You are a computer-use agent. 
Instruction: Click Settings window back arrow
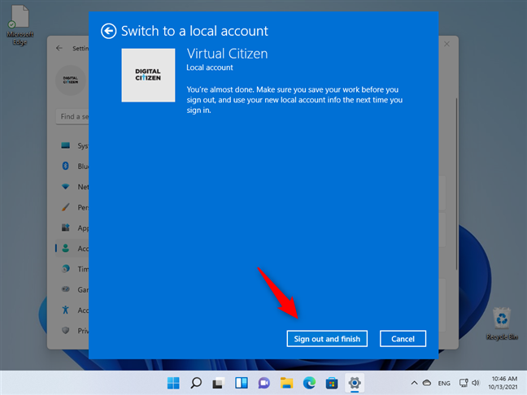pos(59,48)
